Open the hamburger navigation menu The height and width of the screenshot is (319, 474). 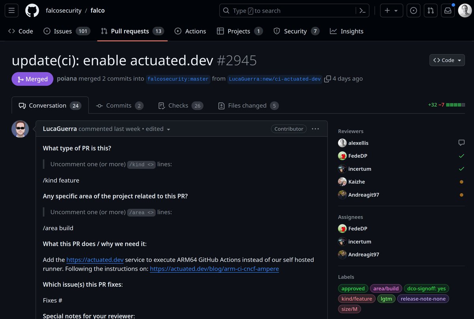[x=11, y=11]
